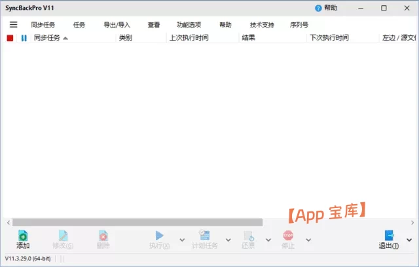The width and height of the screenshot is (419, 267).
Task: Expand the 计划任务 dropdown arrow
Action: coord(228,240)
